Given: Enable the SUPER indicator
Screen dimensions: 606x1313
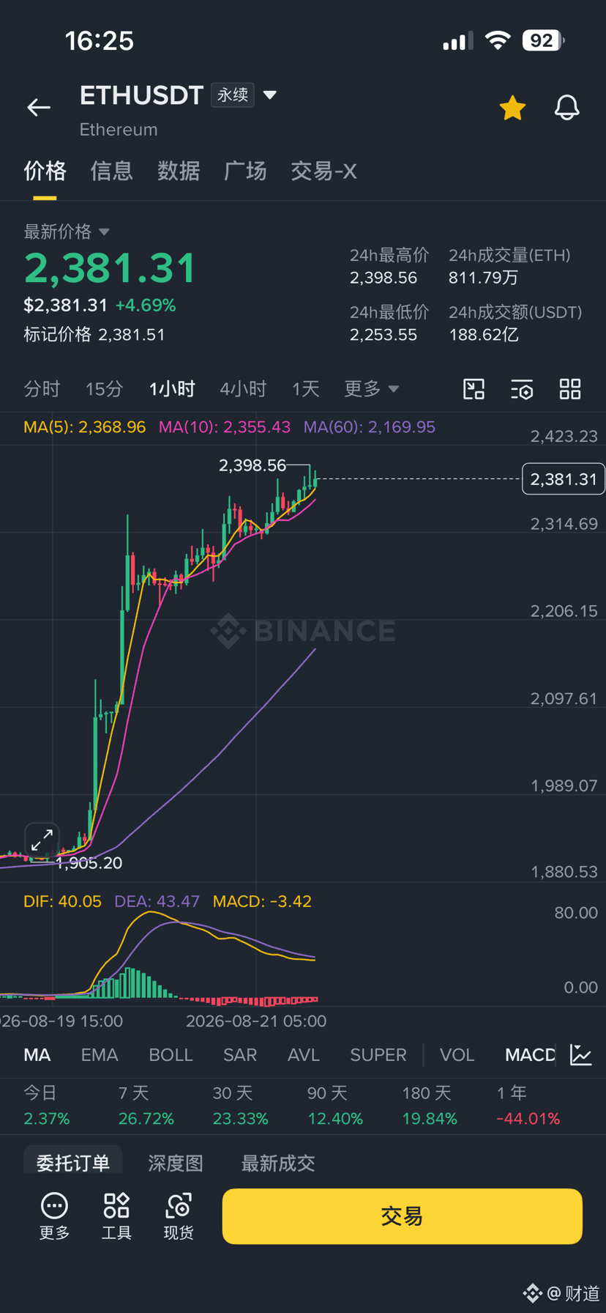Looking at the screenshot, I should (x=378, y=1055).
